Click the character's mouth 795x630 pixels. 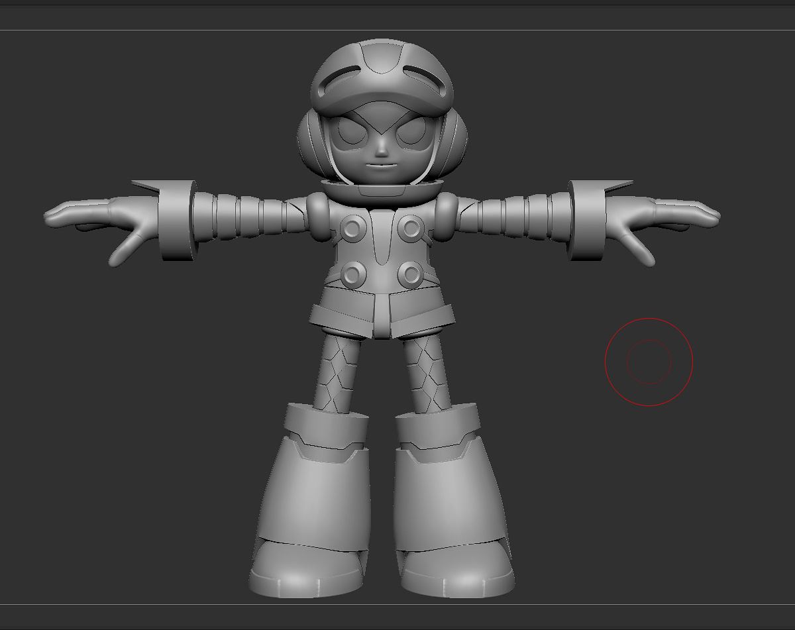click(381, 166)
